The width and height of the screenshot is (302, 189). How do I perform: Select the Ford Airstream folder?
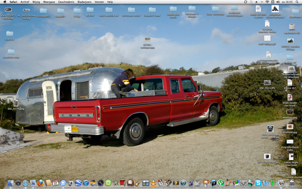pos(215,9)
